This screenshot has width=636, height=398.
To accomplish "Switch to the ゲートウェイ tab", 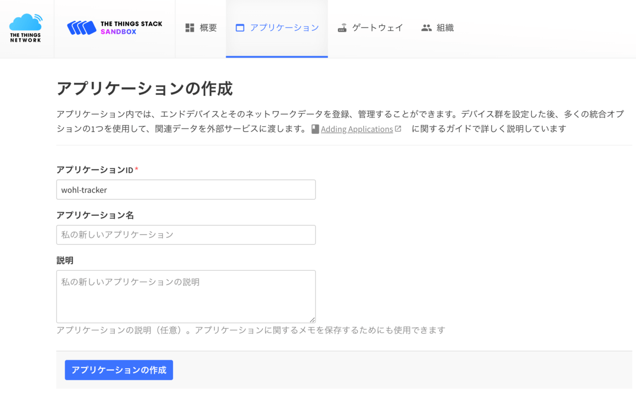I will [x=377, y=28].
